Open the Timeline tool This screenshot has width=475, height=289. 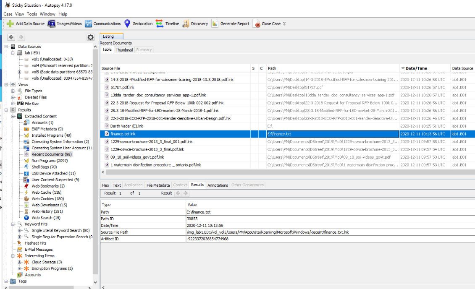coord(167,23)
